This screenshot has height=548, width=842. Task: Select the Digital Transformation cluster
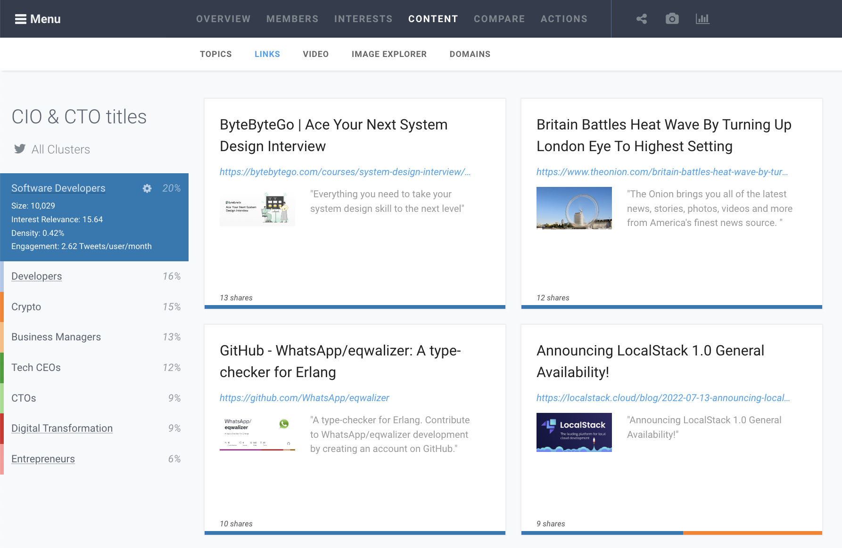pos(62,428)
